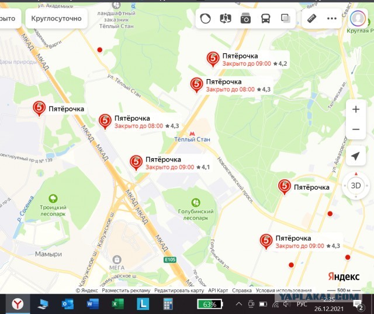Launch Excel from the taskbar
Screen dimensions: 374x314
pos(118,304)
